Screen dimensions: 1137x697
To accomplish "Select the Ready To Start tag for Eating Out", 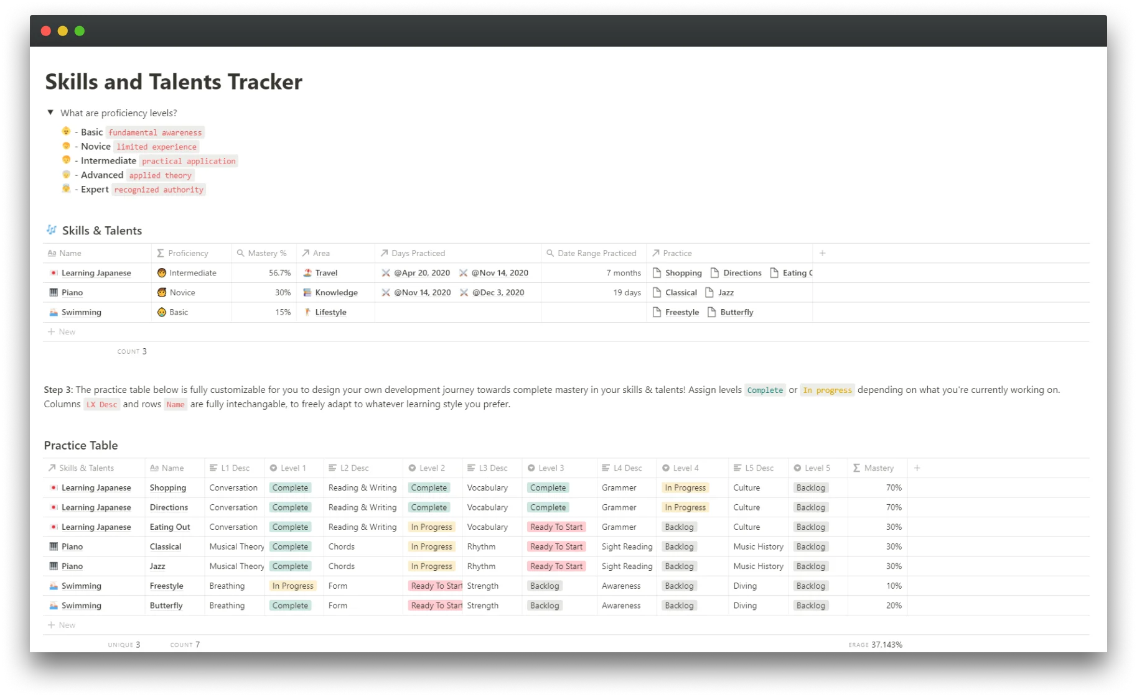I will [556, 527].
